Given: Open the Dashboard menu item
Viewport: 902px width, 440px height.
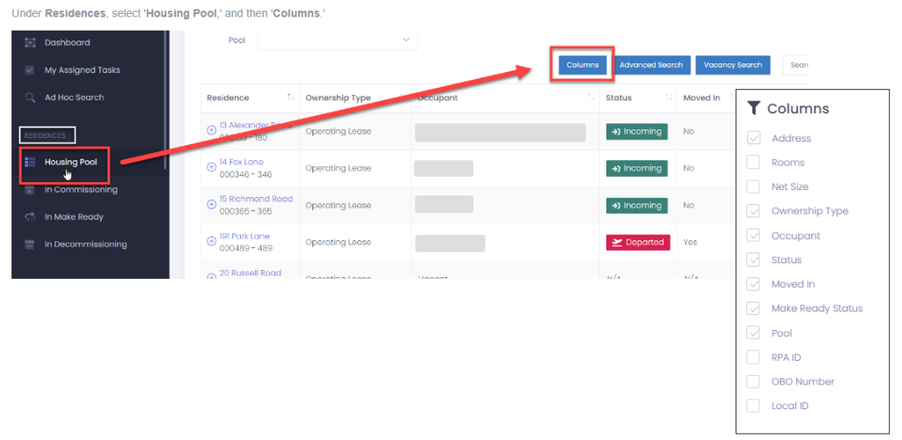Looking at the screenshot, I should pyautogui.click(x=67, y=42).
